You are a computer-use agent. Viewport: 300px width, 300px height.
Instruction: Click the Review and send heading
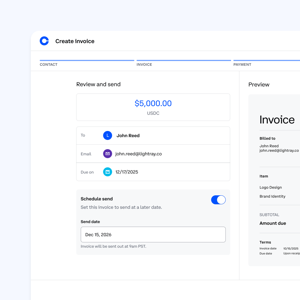[98, 85]
